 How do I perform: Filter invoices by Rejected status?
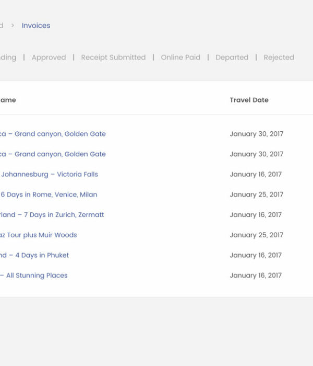279,58
